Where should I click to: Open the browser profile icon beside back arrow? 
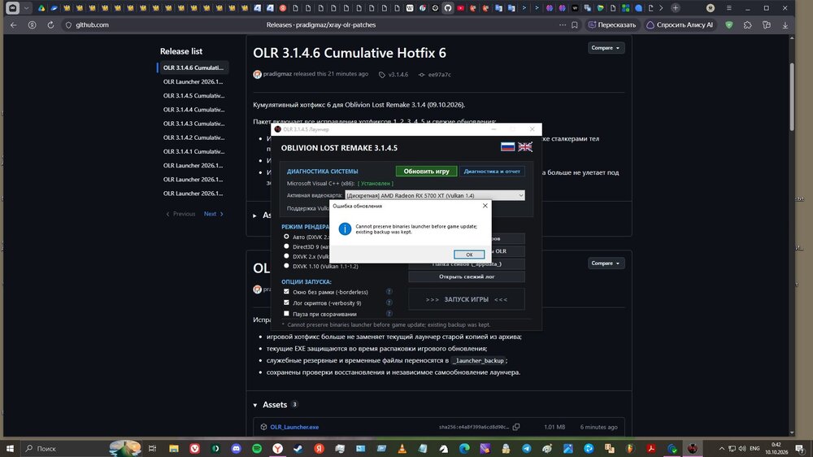click(x=33, y=25)
